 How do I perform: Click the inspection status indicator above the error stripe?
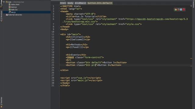(x=191, y=6)
